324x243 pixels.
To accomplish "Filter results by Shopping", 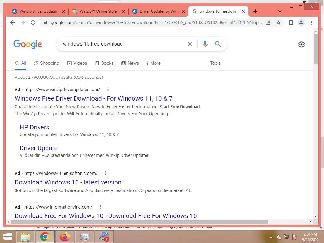I will [x=47, y=63].
